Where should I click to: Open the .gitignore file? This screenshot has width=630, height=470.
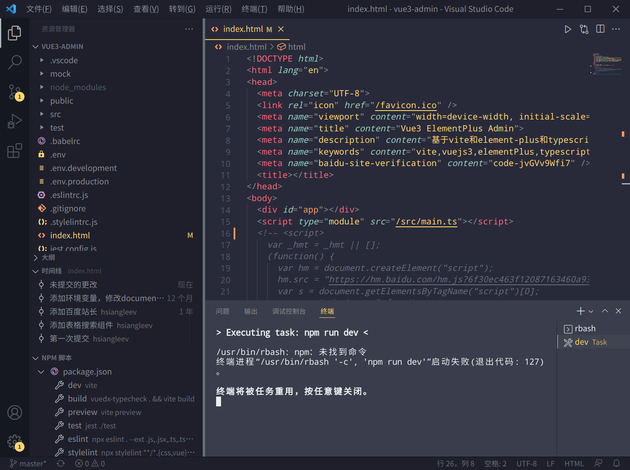(117, 208)
